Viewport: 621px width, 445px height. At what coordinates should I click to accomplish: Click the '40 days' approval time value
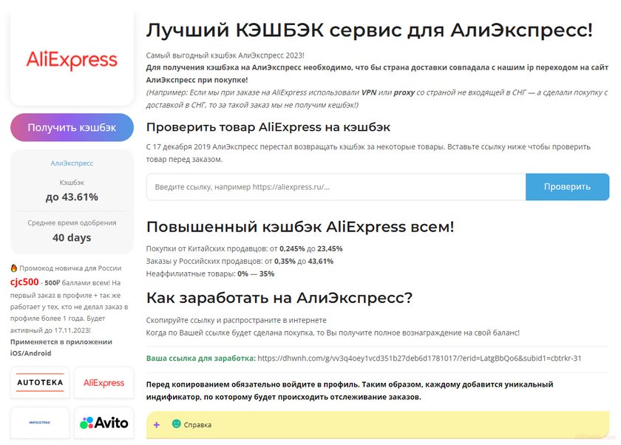click(72, 237)
